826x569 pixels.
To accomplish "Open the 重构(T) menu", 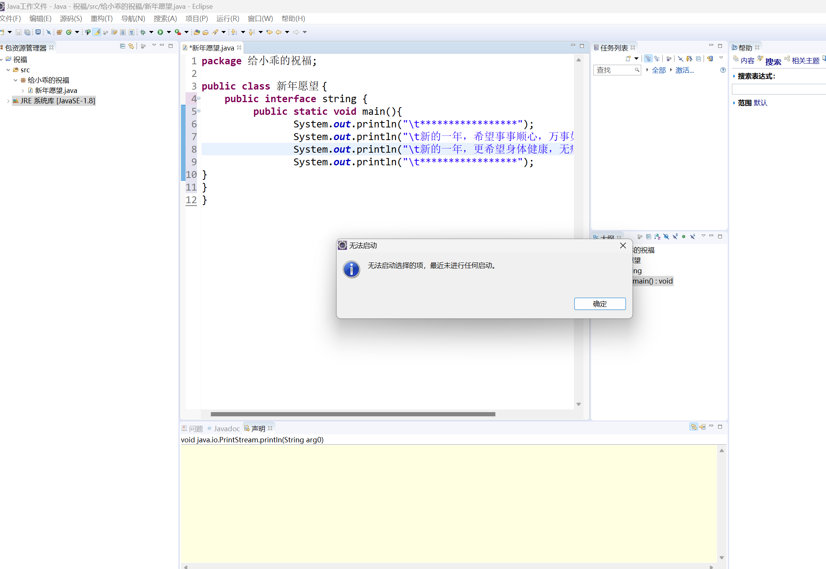I will click(101, 18).
